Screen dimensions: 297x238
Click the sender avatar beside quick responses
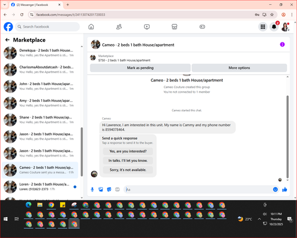pos(94,174)
